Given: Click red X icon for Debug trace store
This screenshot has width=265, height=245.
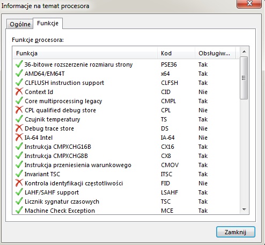Looking at the screenshot, I should pyautogui.click(x=19, y=128).
